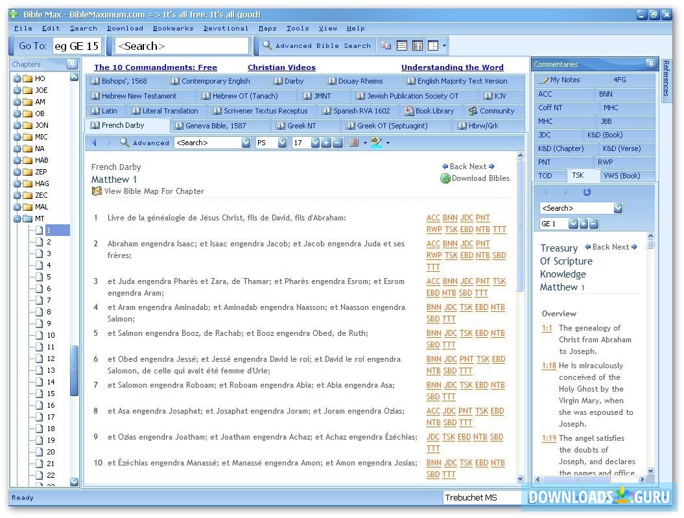Switch to the Latin Bible tab
Viewport: 684px width, 518px height.
coord(104,111)
